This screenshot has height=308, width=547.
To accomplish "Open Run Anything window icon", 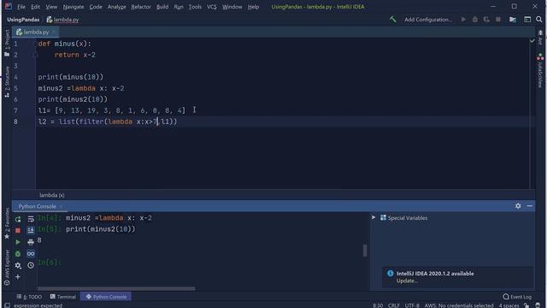I will click(527, 20).
